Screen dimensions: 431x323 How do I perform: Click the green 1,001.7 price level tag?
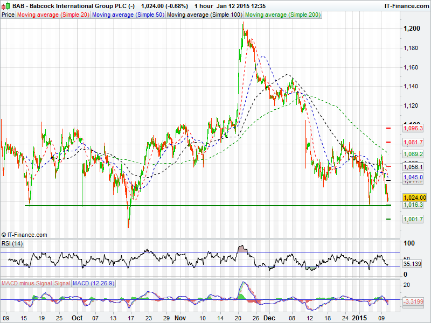(413, 219)
